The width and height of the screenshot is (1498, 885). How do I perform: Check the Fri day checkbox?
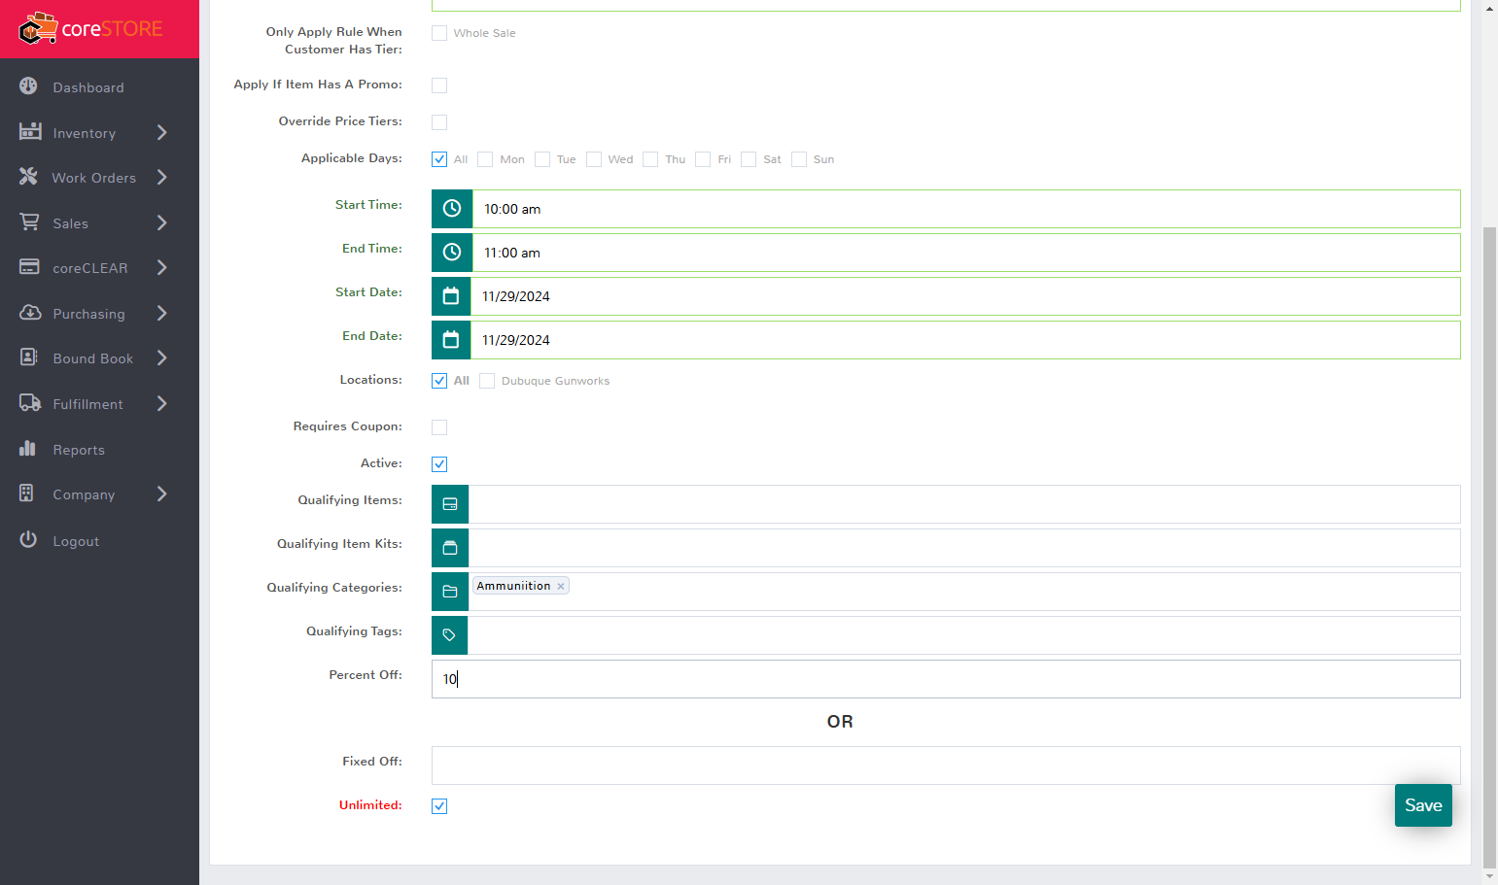coord(703,159)
